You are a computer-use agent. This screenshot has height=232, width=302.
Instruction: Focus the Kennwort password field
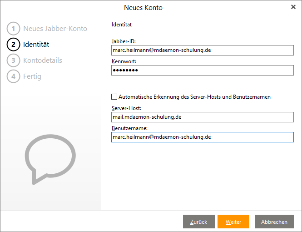pyautogui.click(x=202, y=70)
